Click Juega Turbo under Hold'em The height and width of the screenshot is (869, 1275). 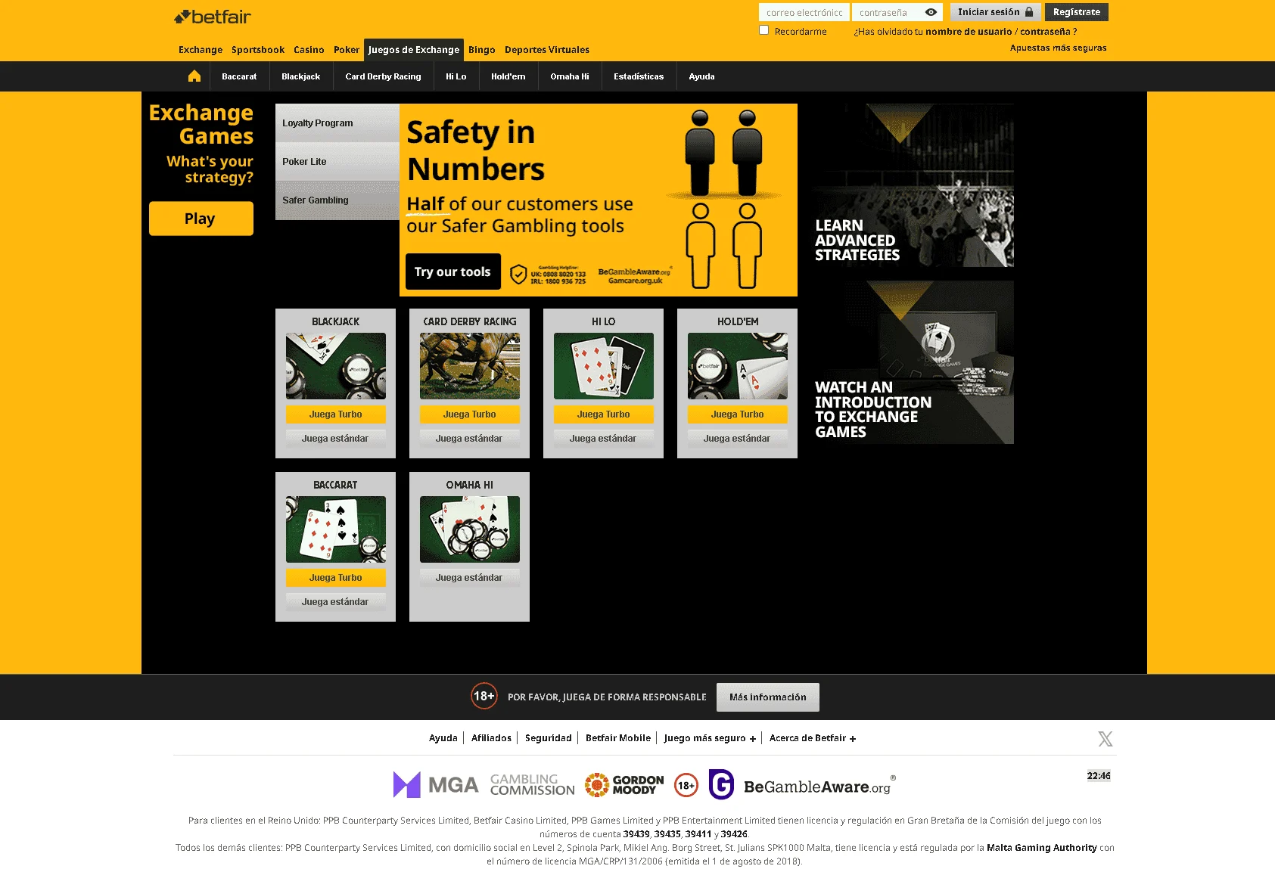click(738, 414)
